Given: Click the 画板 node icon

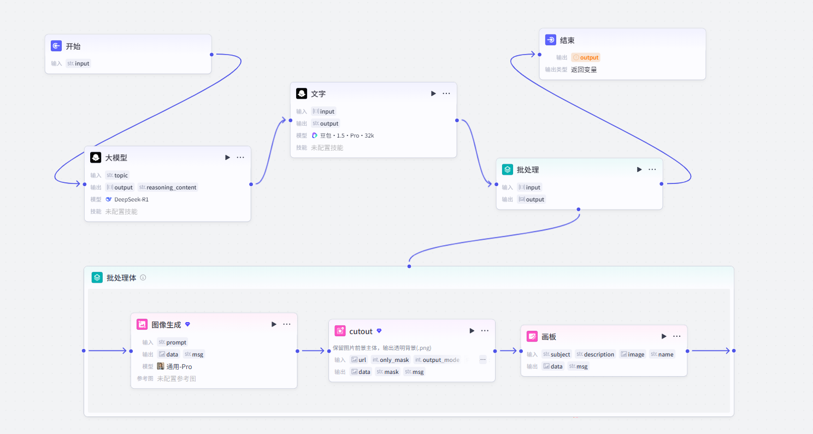Looking at the screenshot, I should [532, 336].
